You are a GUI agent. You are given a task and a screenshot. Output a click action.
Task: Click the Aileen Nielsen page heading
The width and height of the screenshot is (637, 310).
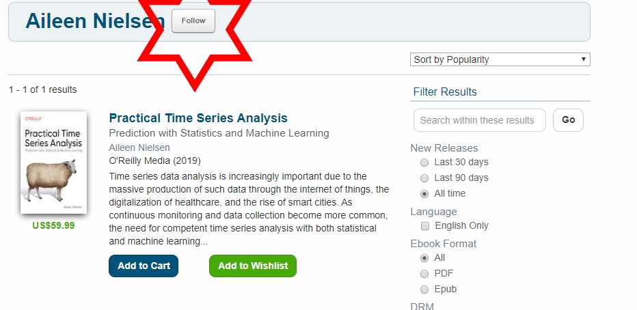[95, 20]
